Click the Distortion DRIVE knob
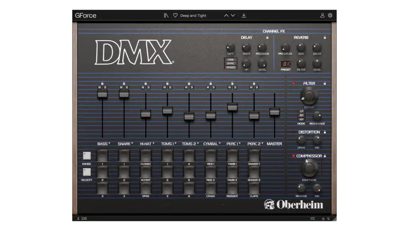The height and width of the screenshot is (231, 409). click(x=301, y=141)
